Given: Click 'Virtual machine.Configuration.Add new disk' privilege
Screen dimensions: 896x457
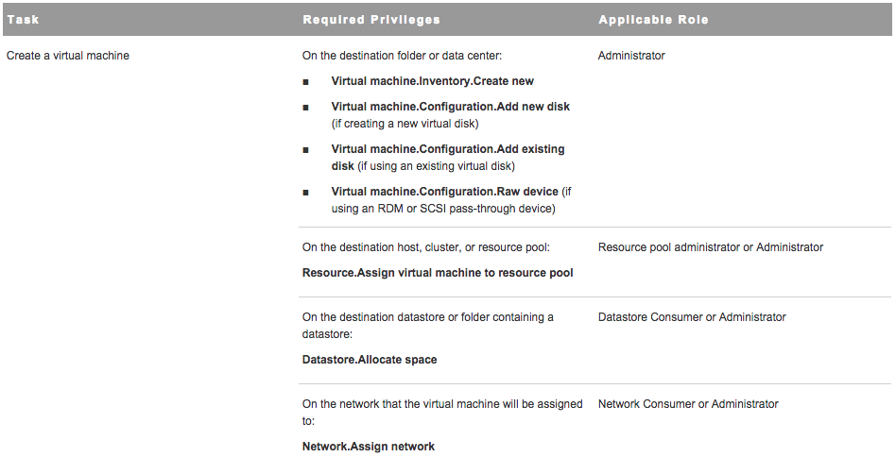Looking at the screenshot, I should (450, 107).
